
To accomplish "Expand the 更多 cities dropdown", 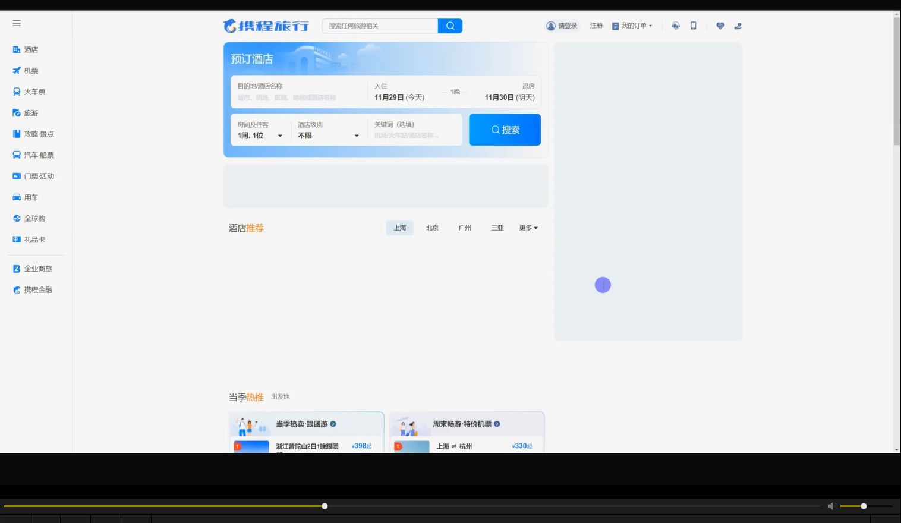I will point(528,228).
